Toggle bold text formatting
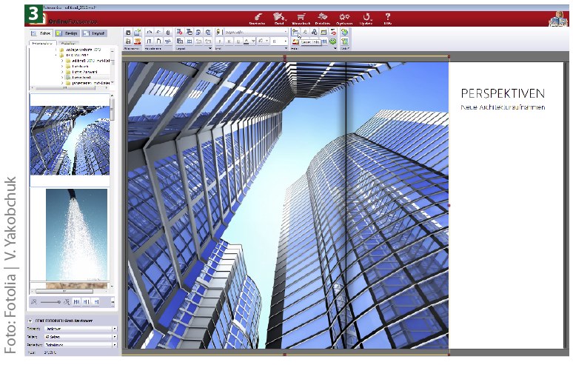Viewport: 573px width, 365px height. (x=220, y=41)
